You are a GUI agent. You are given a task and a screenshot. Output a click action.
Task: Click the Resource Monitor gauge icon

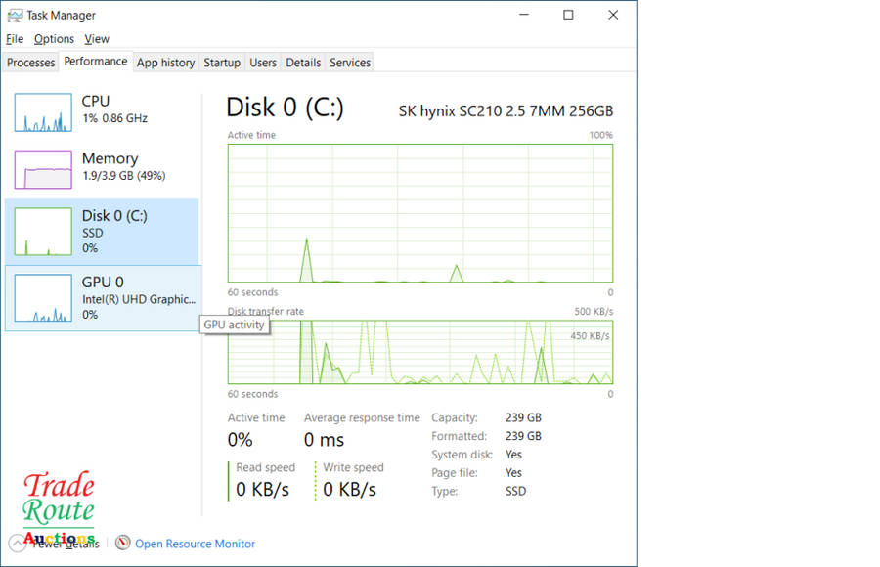click(x=122, y=543)
